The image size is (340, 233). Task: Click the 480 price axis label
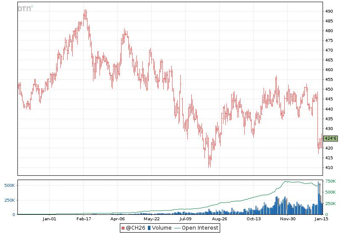point(329,31)
